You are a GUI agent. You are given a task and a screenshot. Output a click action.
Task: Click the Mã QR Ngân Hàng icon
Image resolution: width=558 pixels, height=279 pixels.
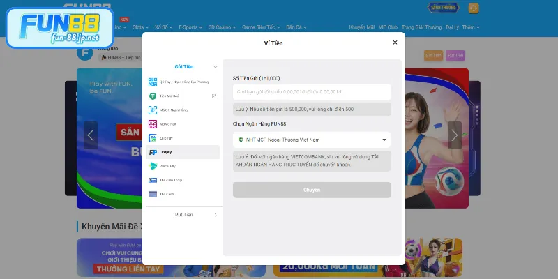[x=153, y=110]
